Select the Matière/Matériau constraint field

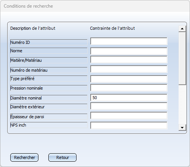point(129,59)
